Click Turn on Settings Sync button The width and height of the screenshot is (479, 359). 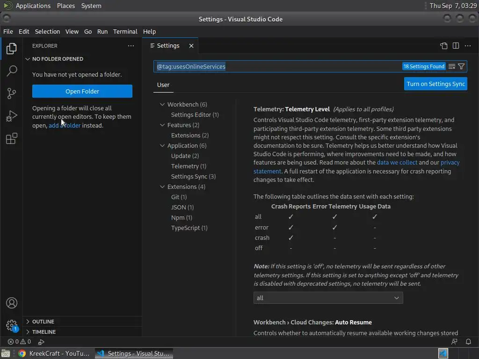click(x=435, y=84)
